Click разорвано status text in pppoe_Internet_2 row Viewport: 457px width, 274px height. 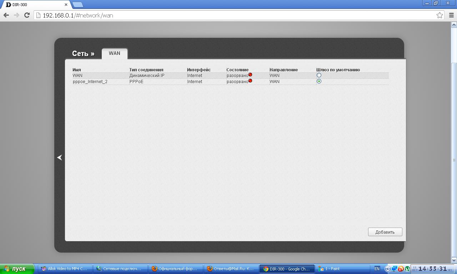pyautogui.click(x=237, y=82)
